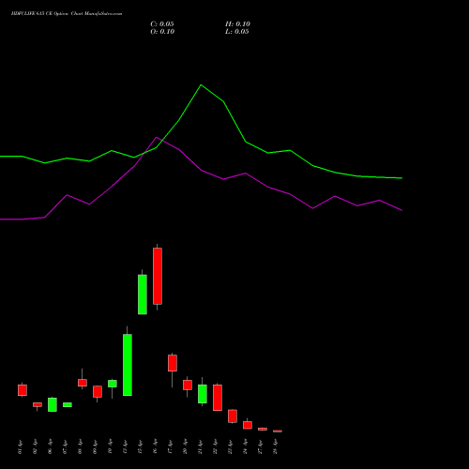469x469 pixels.
Task: Select the red candle above 23 Apr
Action: pos(233,416)
